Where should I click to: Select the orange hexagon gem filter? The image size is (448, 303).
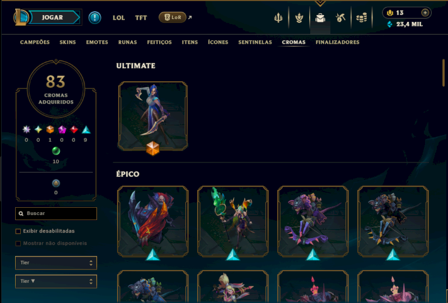pyautogui.click(x=50, y=129)
